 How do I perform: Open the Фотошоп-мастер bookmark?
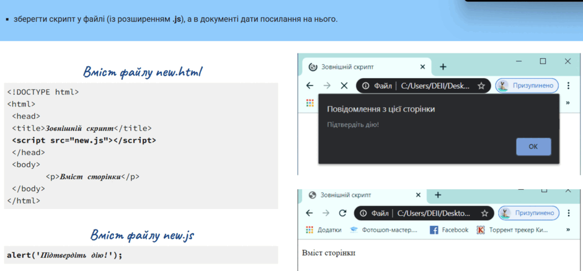click(x=384, y=230)
